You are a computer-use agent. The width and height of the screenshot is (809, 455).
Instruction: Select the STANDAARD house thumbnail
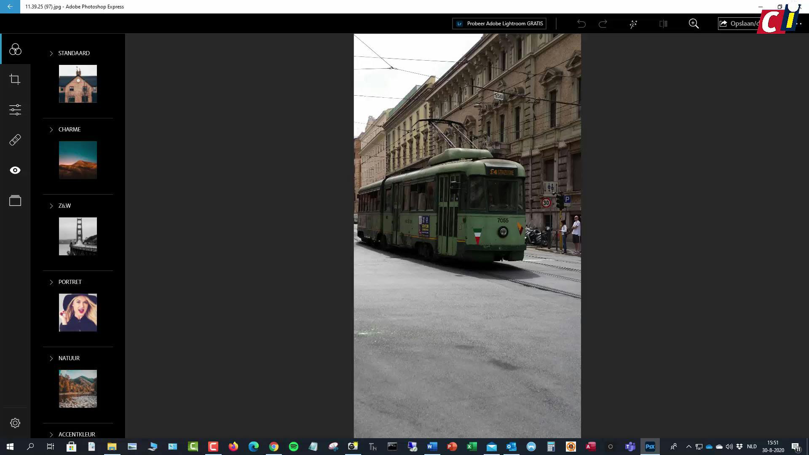tap(78, 84)
